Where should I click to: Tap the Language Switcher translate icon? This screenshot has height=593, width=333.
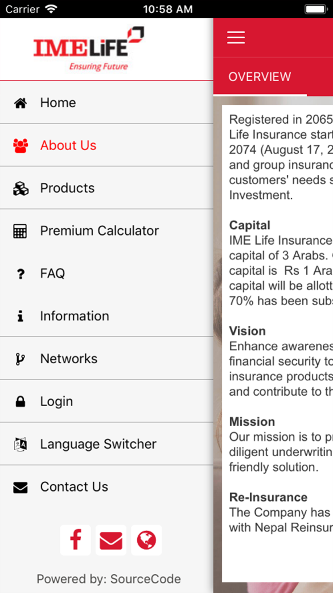coord(20,444)
